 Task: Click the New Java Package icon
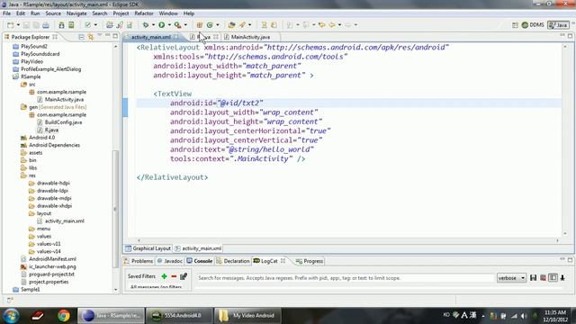click(x=200, y=25)
